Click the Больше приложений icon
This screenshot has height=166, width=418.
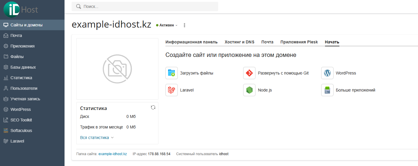[327, 90]
